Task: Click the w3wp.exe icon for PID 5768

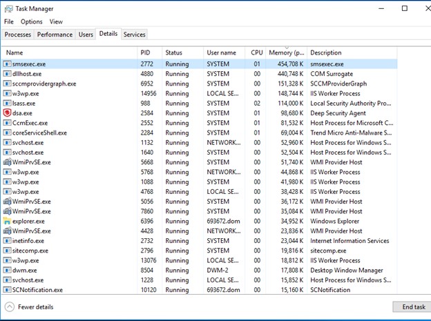Action: tap(7, 172)
